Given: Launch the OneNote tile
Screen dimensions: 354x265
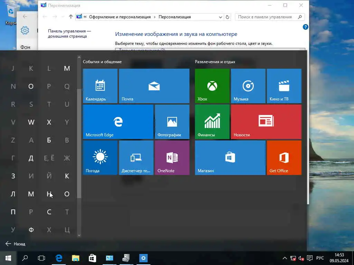Looking at the screenshot, I should tap(172, 158).
